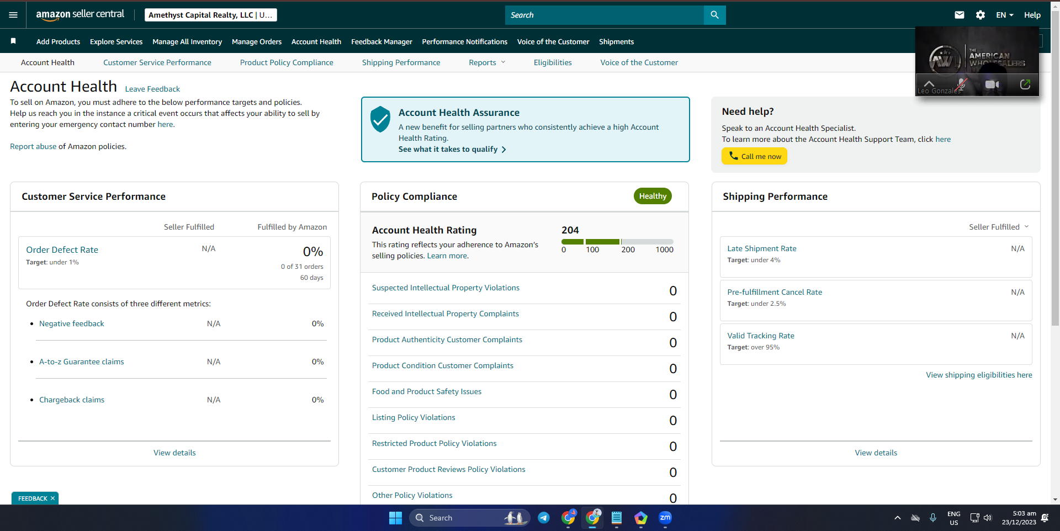This screenshot has height=531, width=1060.
Task: Open the messages envelope icon
Action: tap(960, 15)
